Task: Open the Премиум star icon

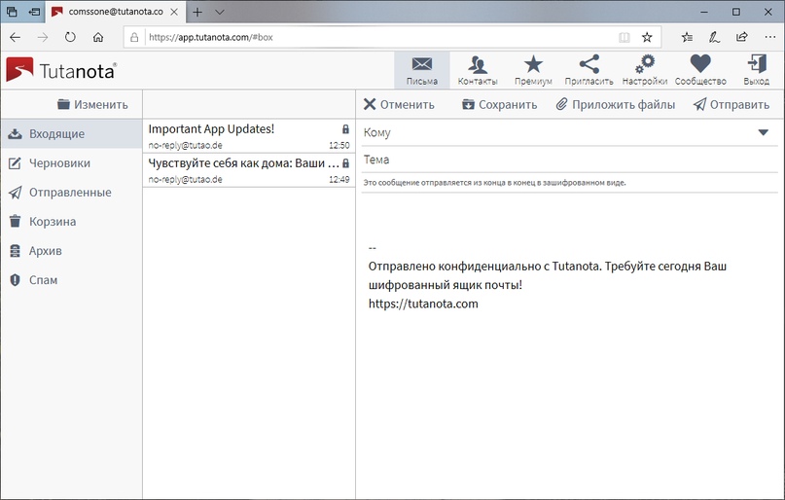Action: [533, 70]
